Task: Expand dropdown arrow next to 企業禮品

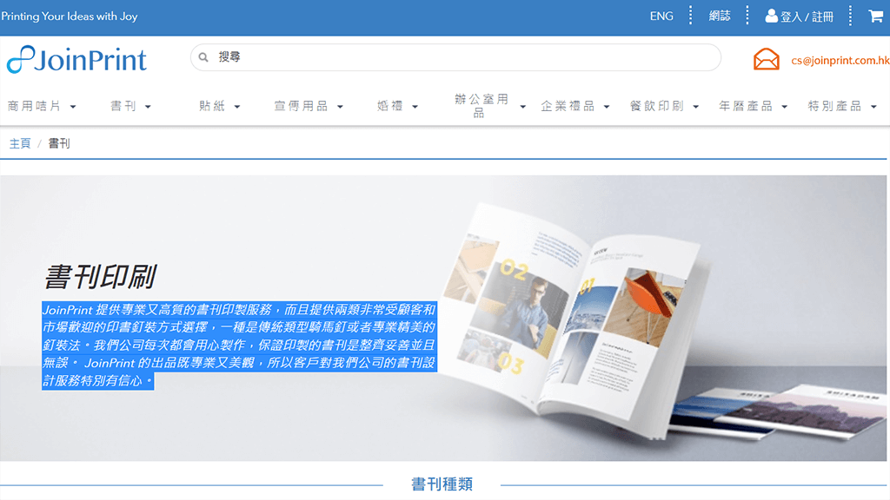Action: (x=607, y=107)
